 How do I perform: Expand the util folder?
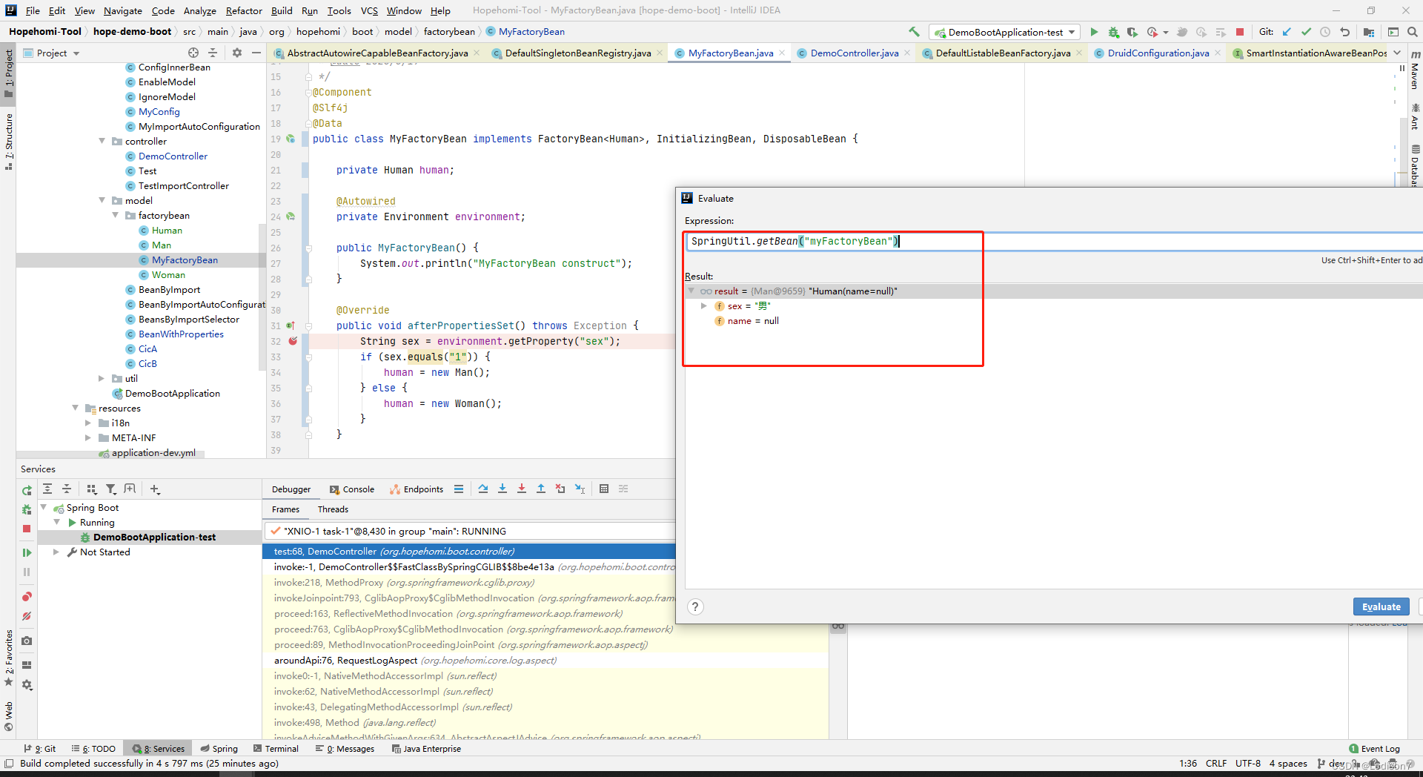click(x=102, y=378)
